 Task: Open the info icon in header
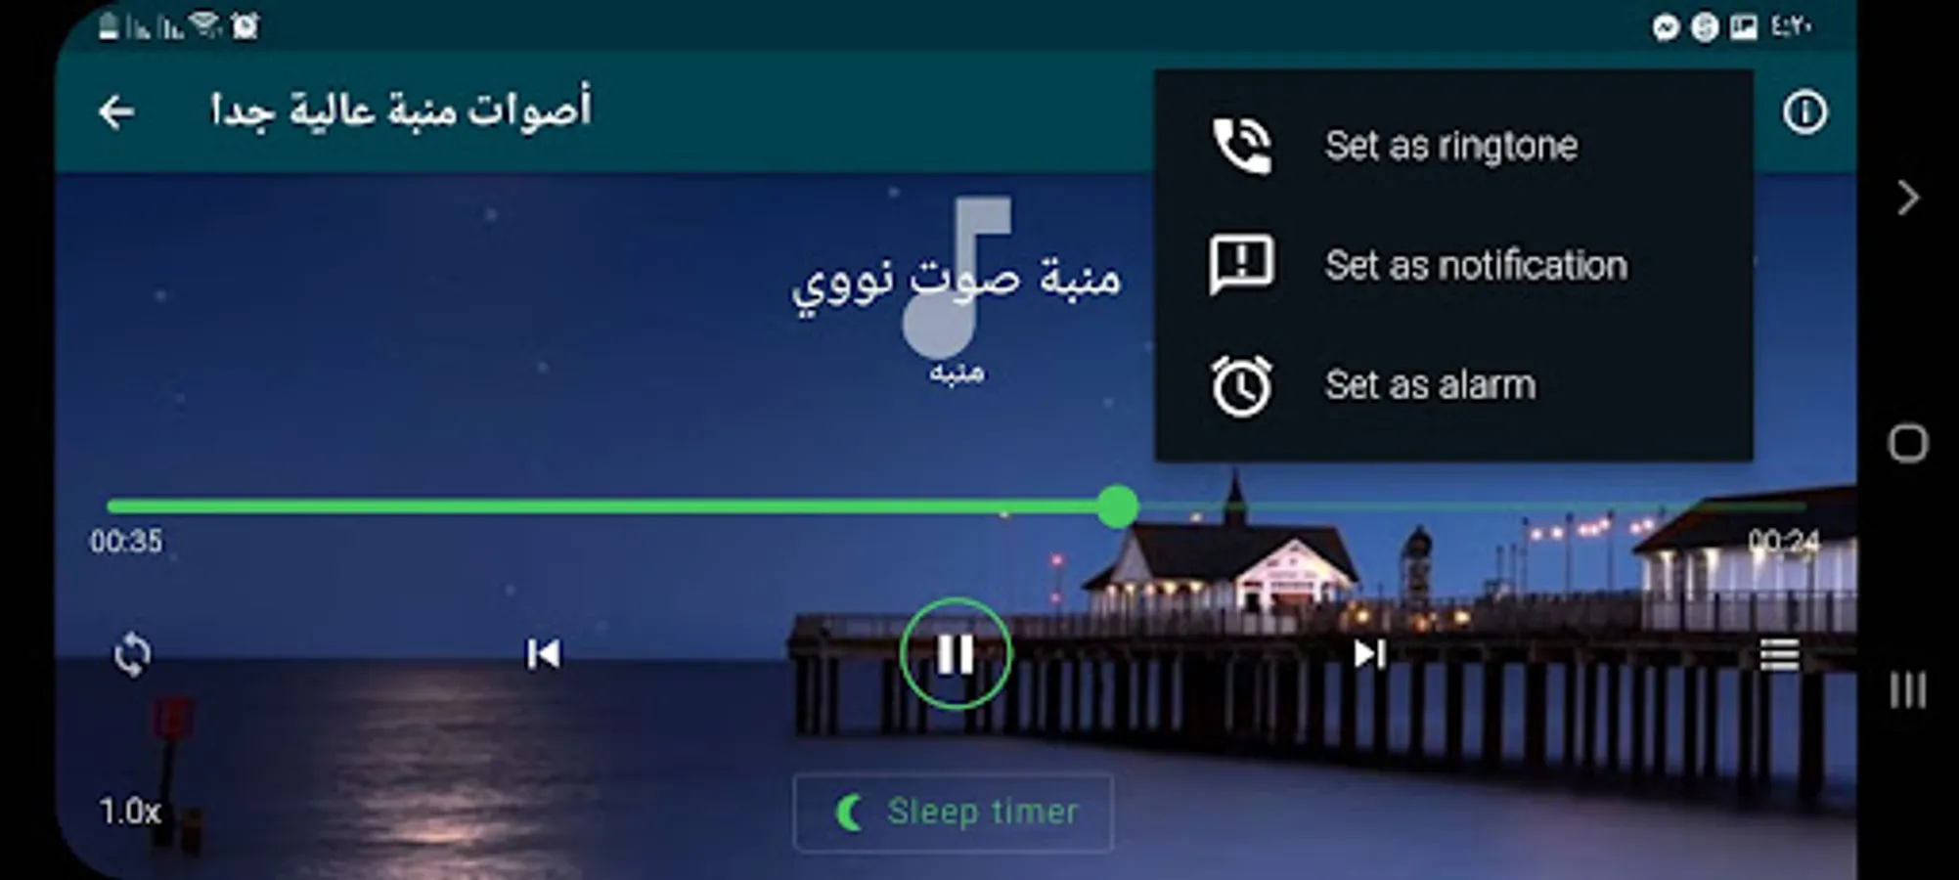(1803, 112)
